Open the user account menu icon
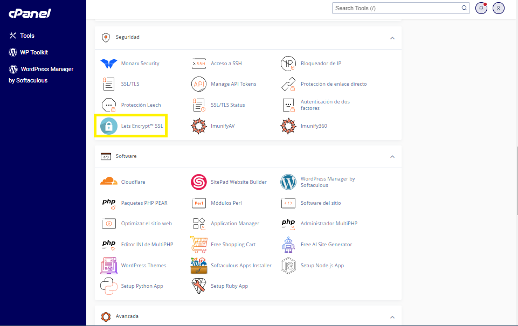Screen dimensions: 518x326 pyautogui.click(x=499, y=8)
